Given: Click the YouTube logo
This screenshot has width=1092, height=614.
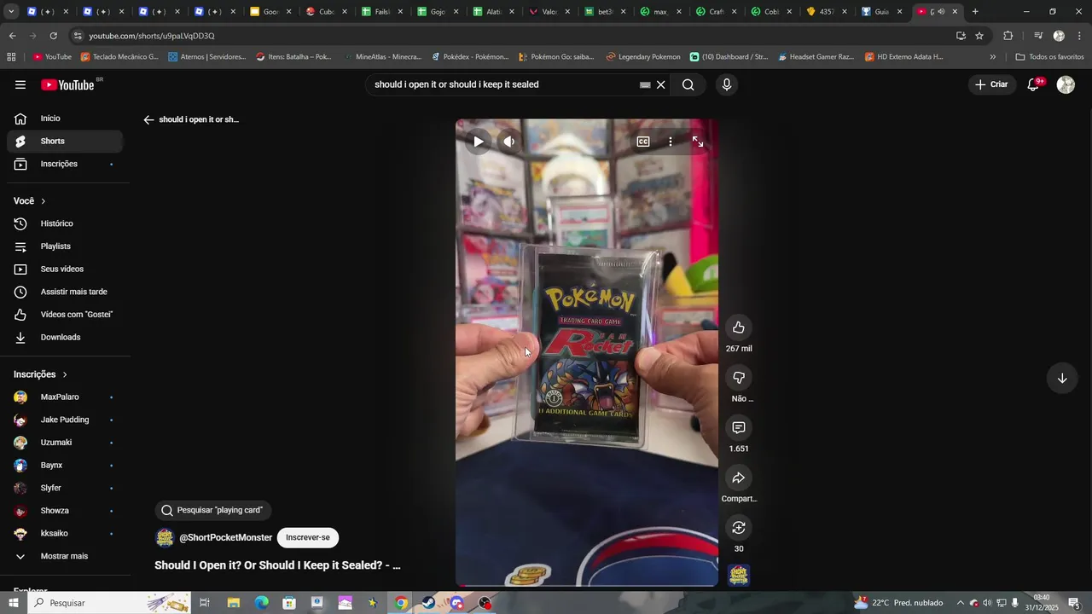Looking at the screenshot, I should pos(68,84).
